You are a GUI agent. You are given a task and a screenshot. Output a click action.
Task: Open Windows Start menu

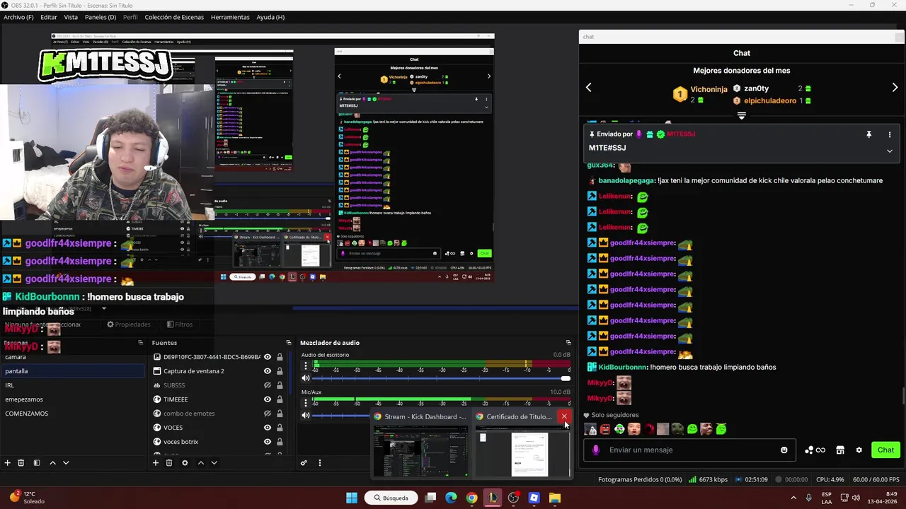(x=352, y=498)
